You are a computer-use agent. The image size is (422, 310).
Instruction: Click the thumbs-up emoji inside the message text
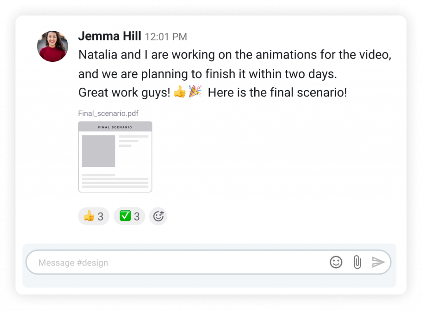pyautogui.click(x=180, y=92)
